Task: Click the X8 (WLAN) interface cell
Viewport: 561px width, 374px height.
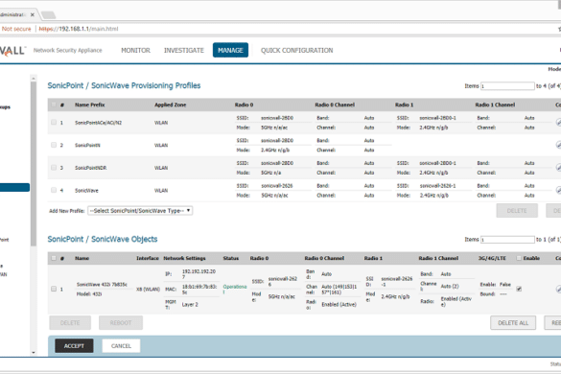Action: 148,290
